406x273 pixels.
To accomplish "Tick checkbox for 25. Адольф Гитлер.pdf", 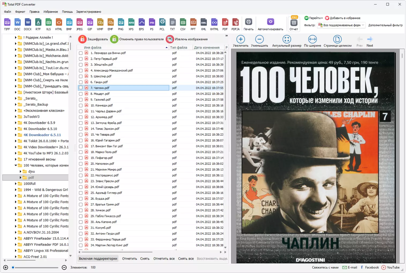I will pyautogui.click(x=81, y=193).
